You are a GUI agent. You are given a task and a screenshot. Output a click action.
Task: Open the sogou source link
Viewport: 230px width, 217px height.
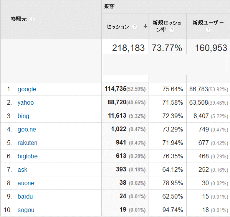point(26,210)
